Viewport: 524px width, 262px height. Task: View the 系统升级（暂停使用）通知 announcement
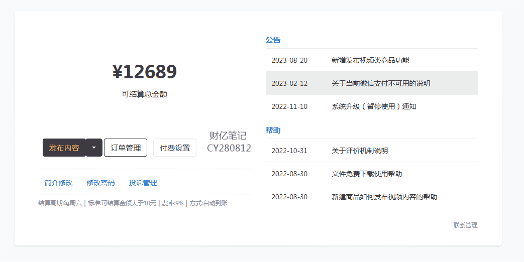[x=374, y=106]
